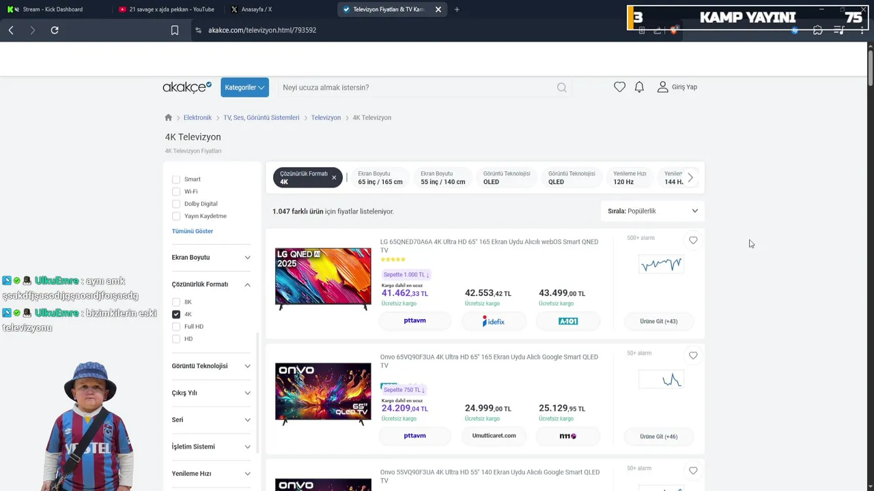
Task: Filter by Görüntü Teknolojisi QLED chip
Action: (x=572, y=178)
